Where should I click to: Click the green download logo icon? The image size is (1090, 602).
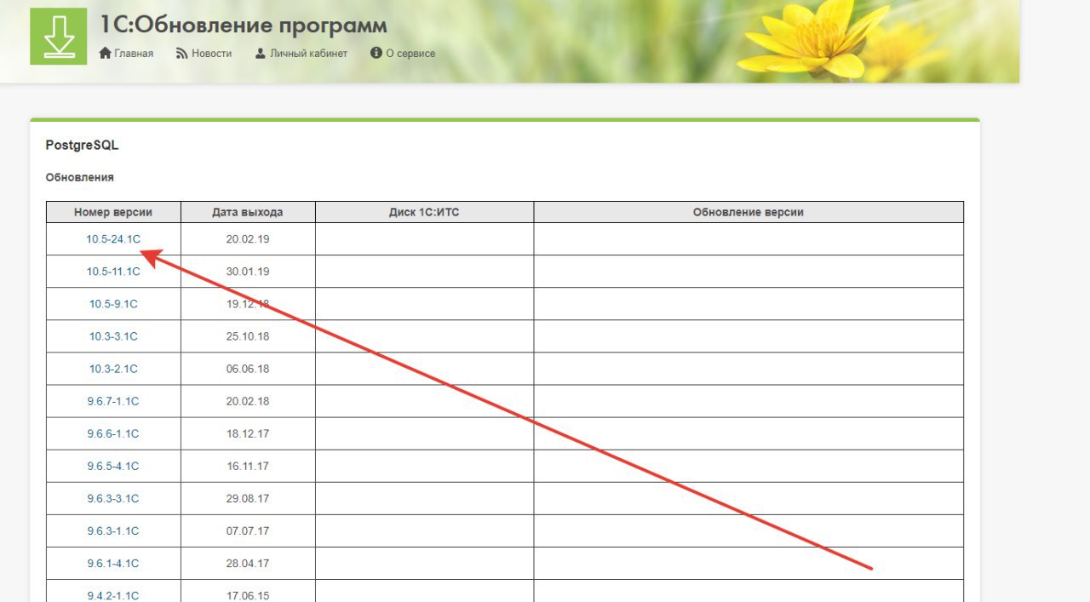pyautogui.click(x=59, y=37)
